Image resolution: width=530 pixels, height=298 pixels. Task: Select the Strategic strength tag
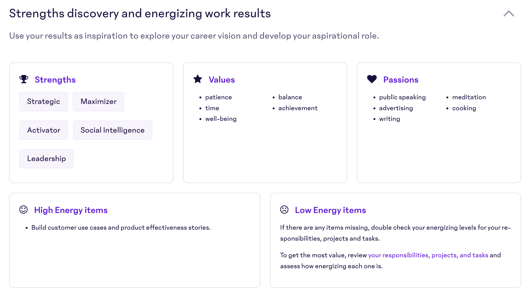(44, 101)
